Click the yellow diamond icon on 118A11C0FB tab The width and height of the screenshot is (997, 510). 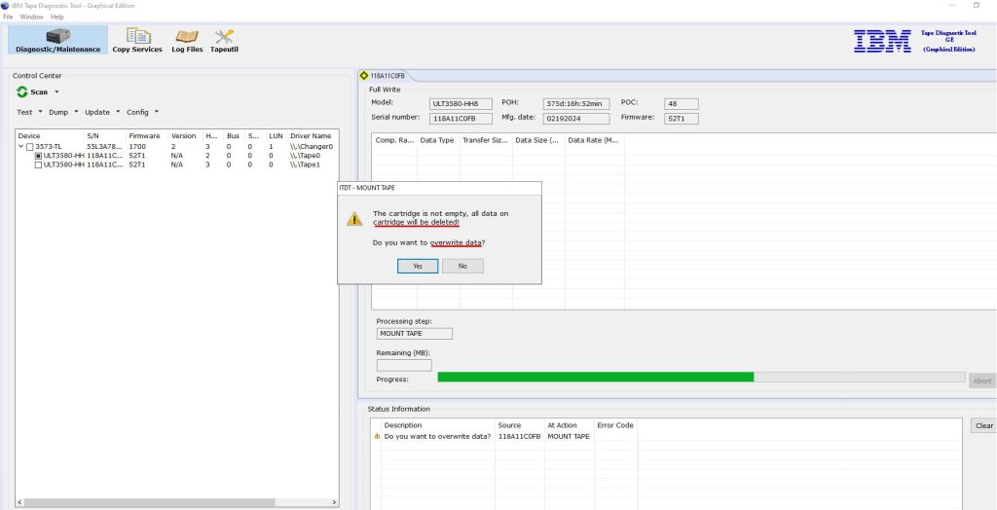(364, 76)
